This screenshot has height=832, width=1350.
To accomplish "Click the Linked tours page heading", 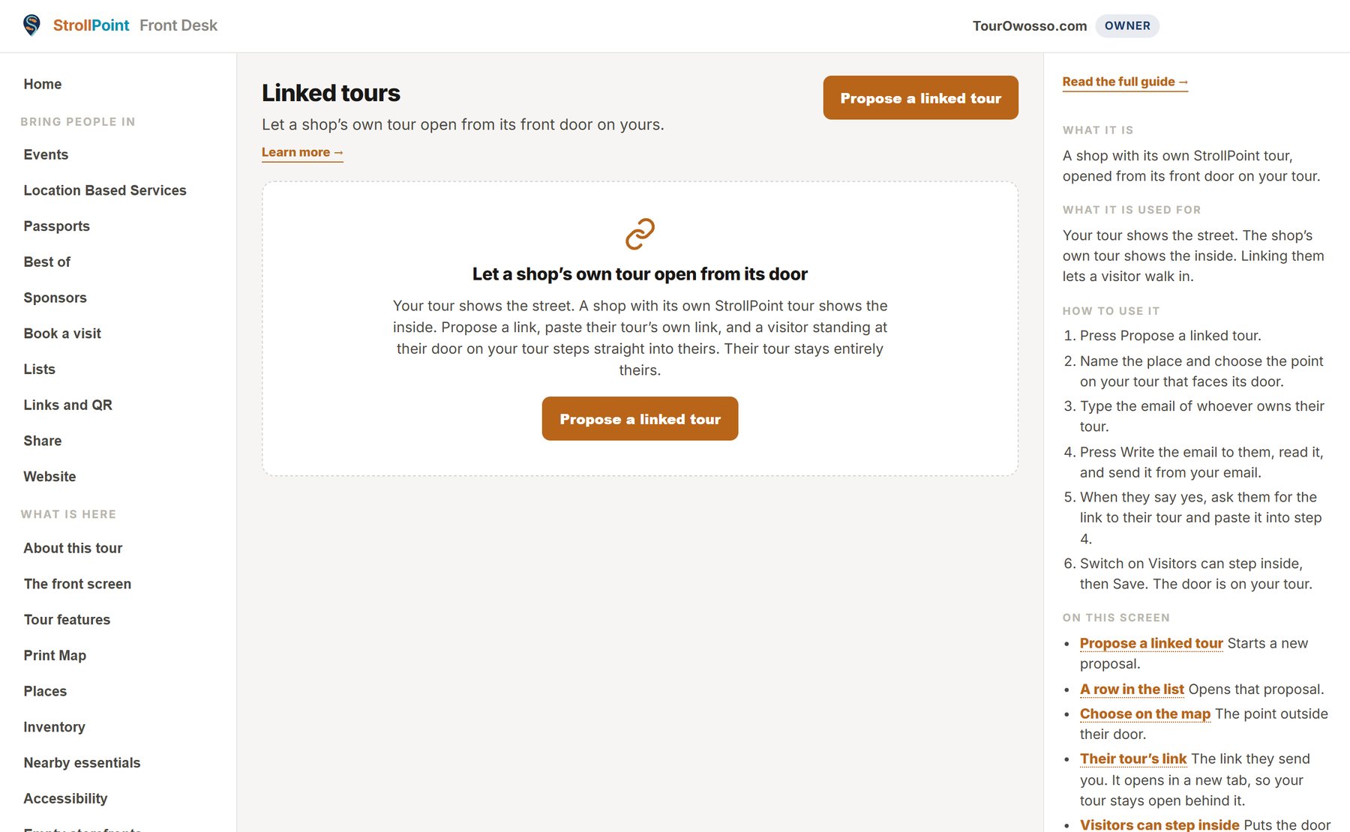I will coord(331,93).
